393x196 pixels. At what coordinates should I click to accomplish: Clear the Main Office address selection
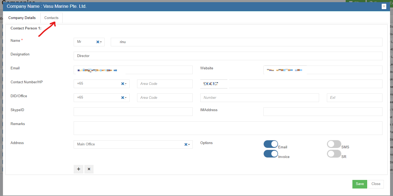click(186, 145)
